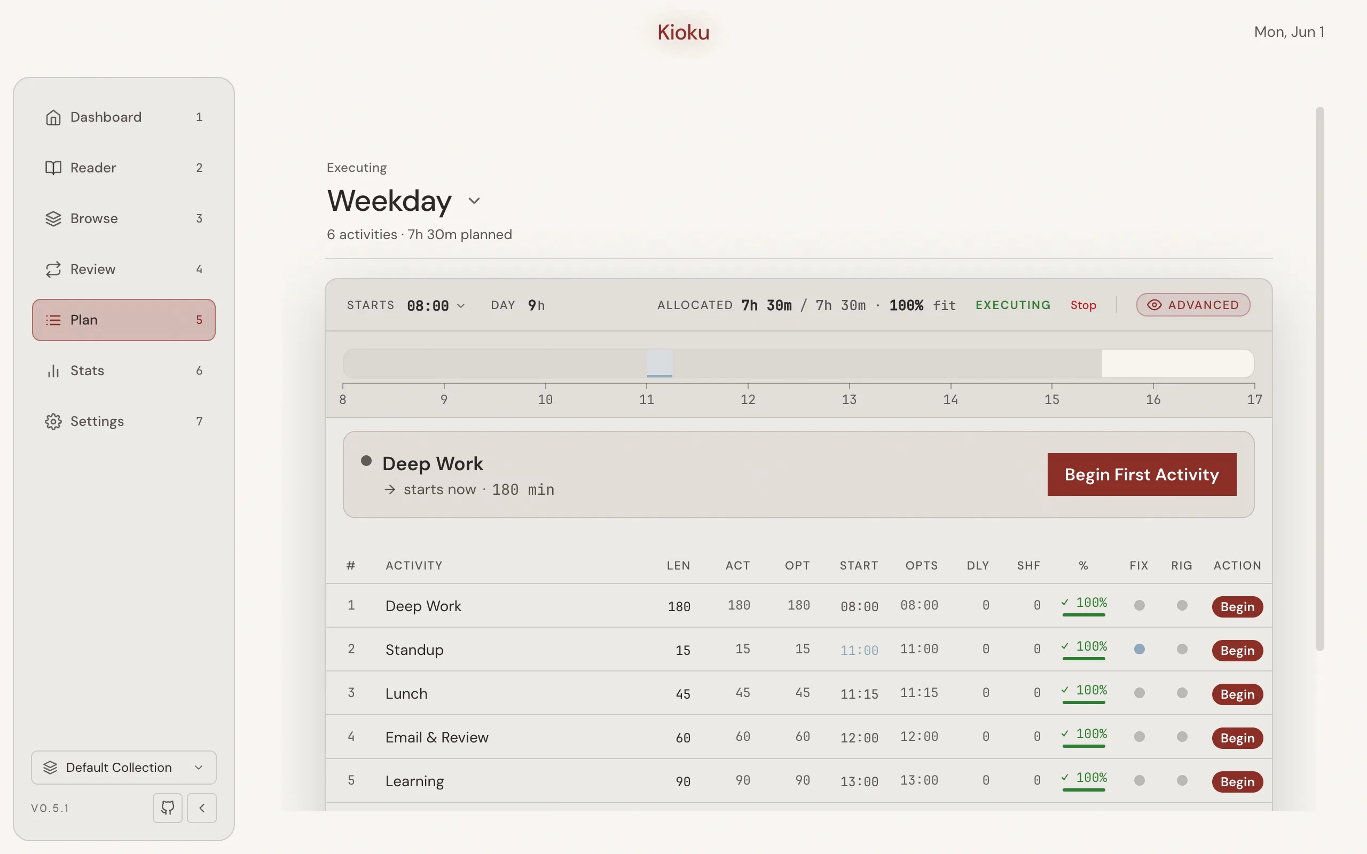Begin the Lunch activity
Screen dimensions: 1367x854
[x=1237, y=694]
